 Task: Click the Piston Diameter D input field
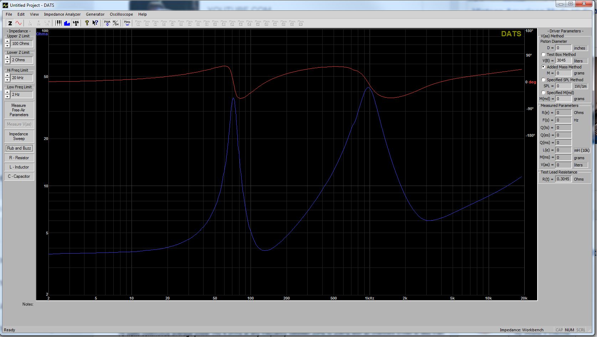click(x=563, y=48)
